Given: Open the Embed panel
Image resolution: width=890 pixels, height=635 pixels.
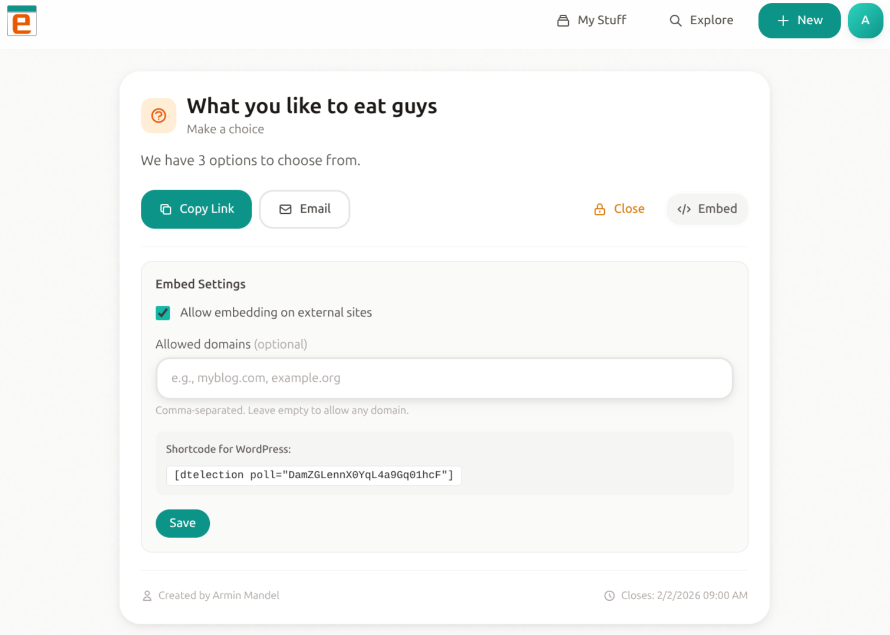Looking at the screenshot, I should coord(707,209).
